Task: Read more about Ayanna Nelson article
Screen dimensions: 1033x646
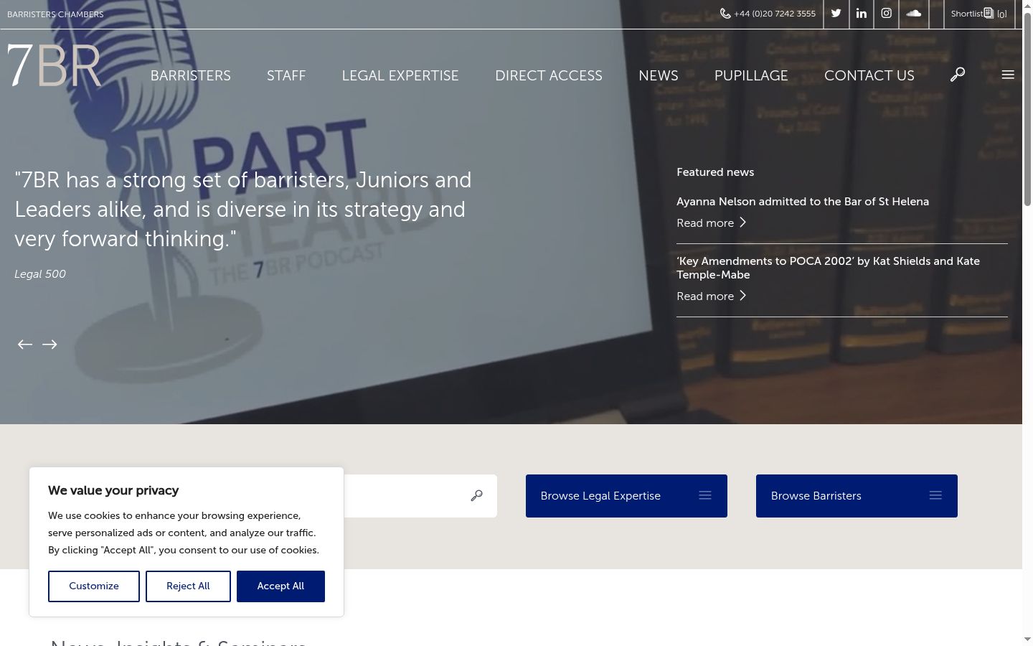Action: point(712,223)
